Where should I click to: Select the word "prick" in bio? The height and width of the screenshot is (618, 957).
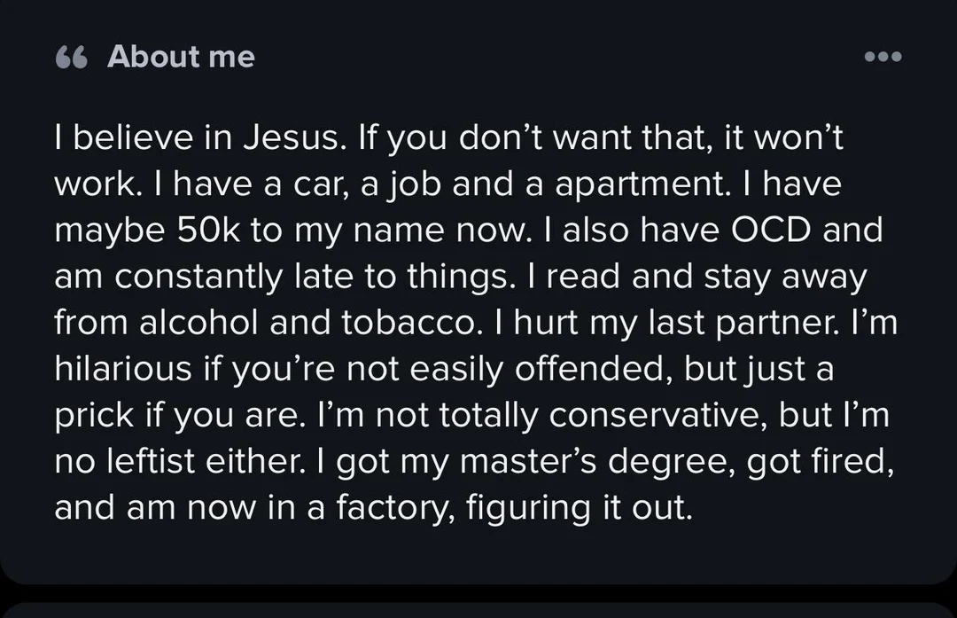click(x=94, y=415)
